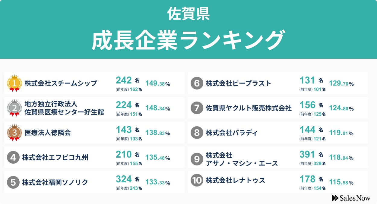Open the SalesNow logo

351,198
